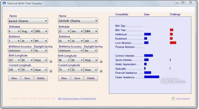Click the "Spirituality" compatibility label
Image resolution: width=199 pixels, height=109 pixels.
(x=120, y=69)
